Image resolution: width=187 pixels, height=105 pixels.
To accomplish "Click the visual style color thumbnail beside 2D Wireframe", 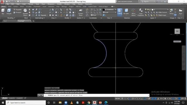I will [104, 10].
